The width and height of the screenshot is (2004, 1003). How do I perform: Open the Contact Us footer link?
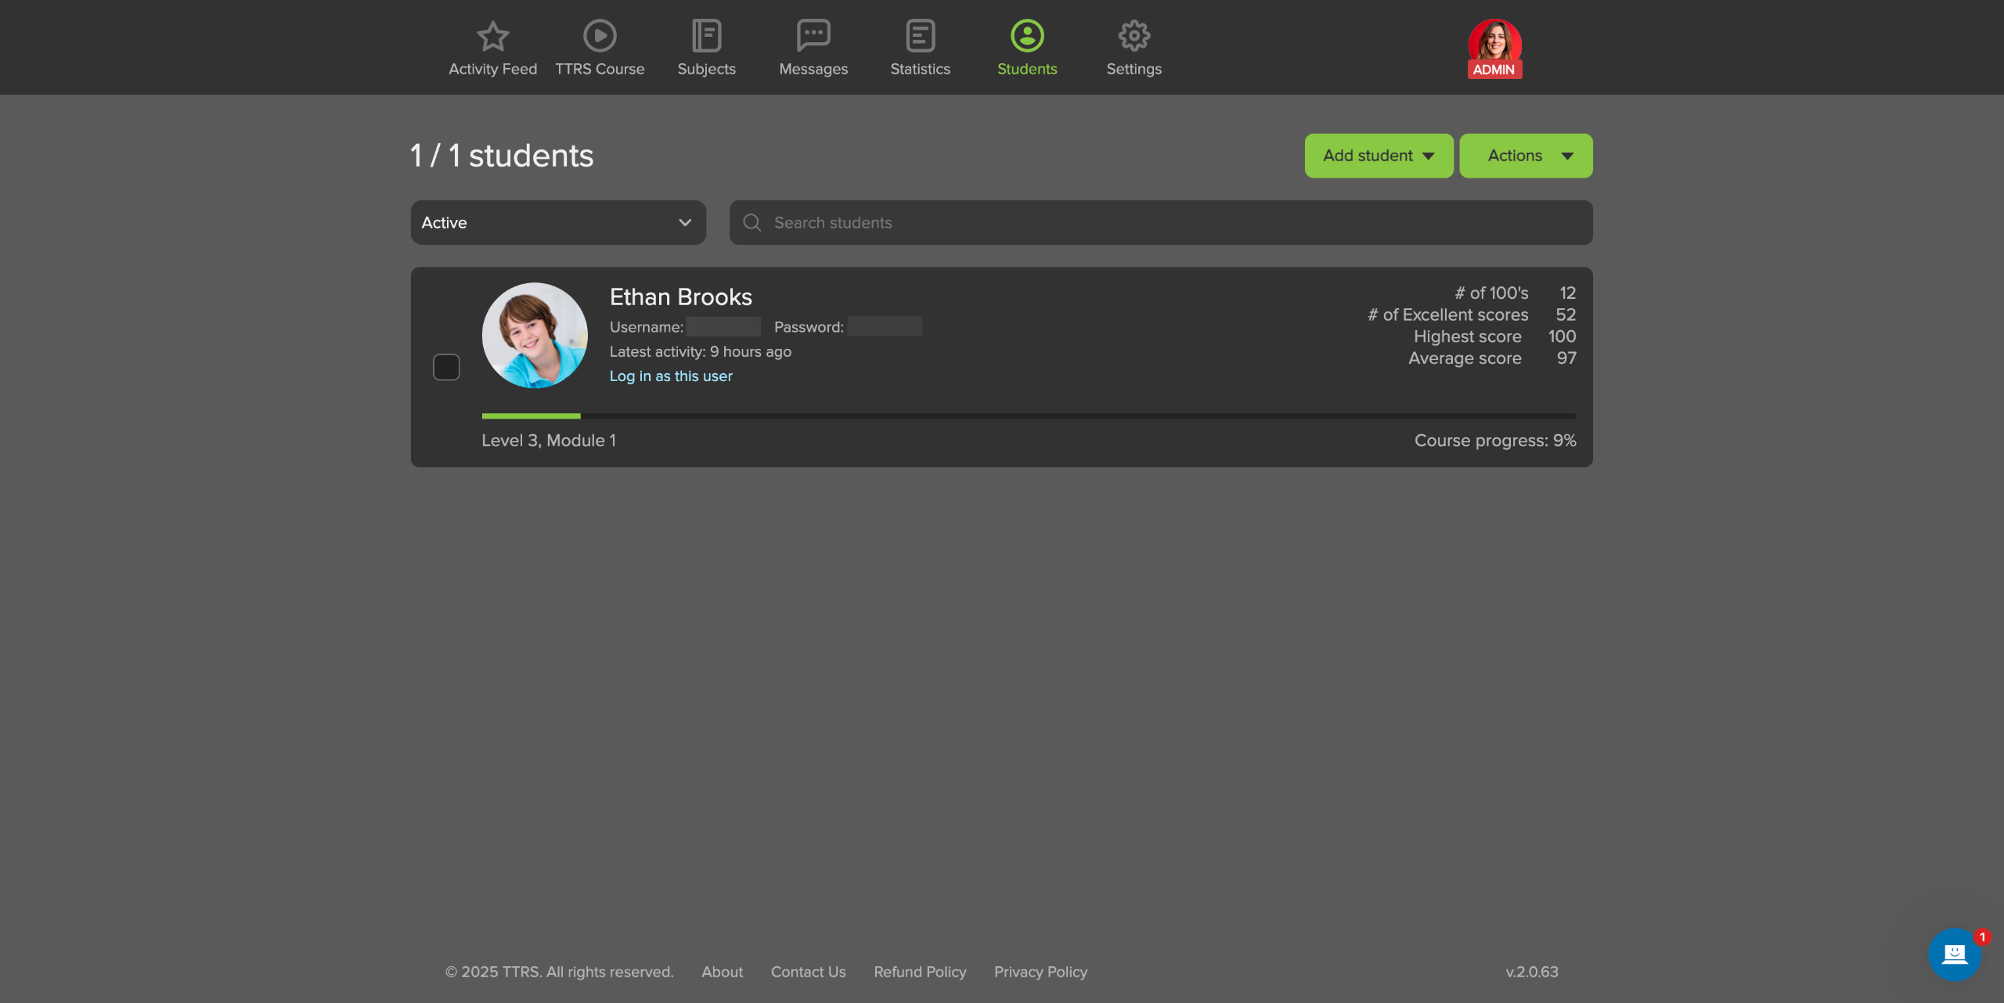[808, 972]
